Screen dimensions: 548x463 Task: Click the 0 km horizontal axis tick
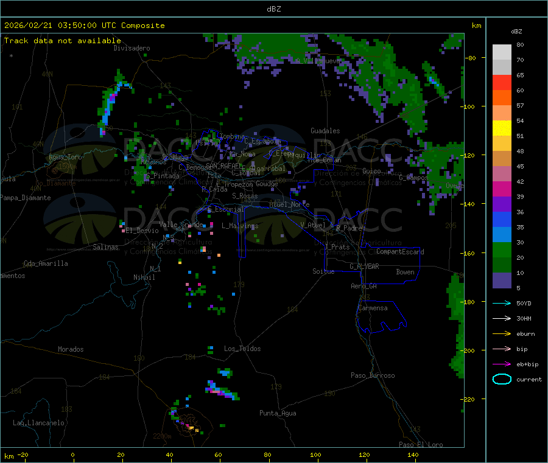tap(72, 454)
